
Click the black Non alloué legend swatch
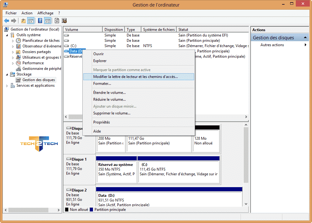[66, 210]
